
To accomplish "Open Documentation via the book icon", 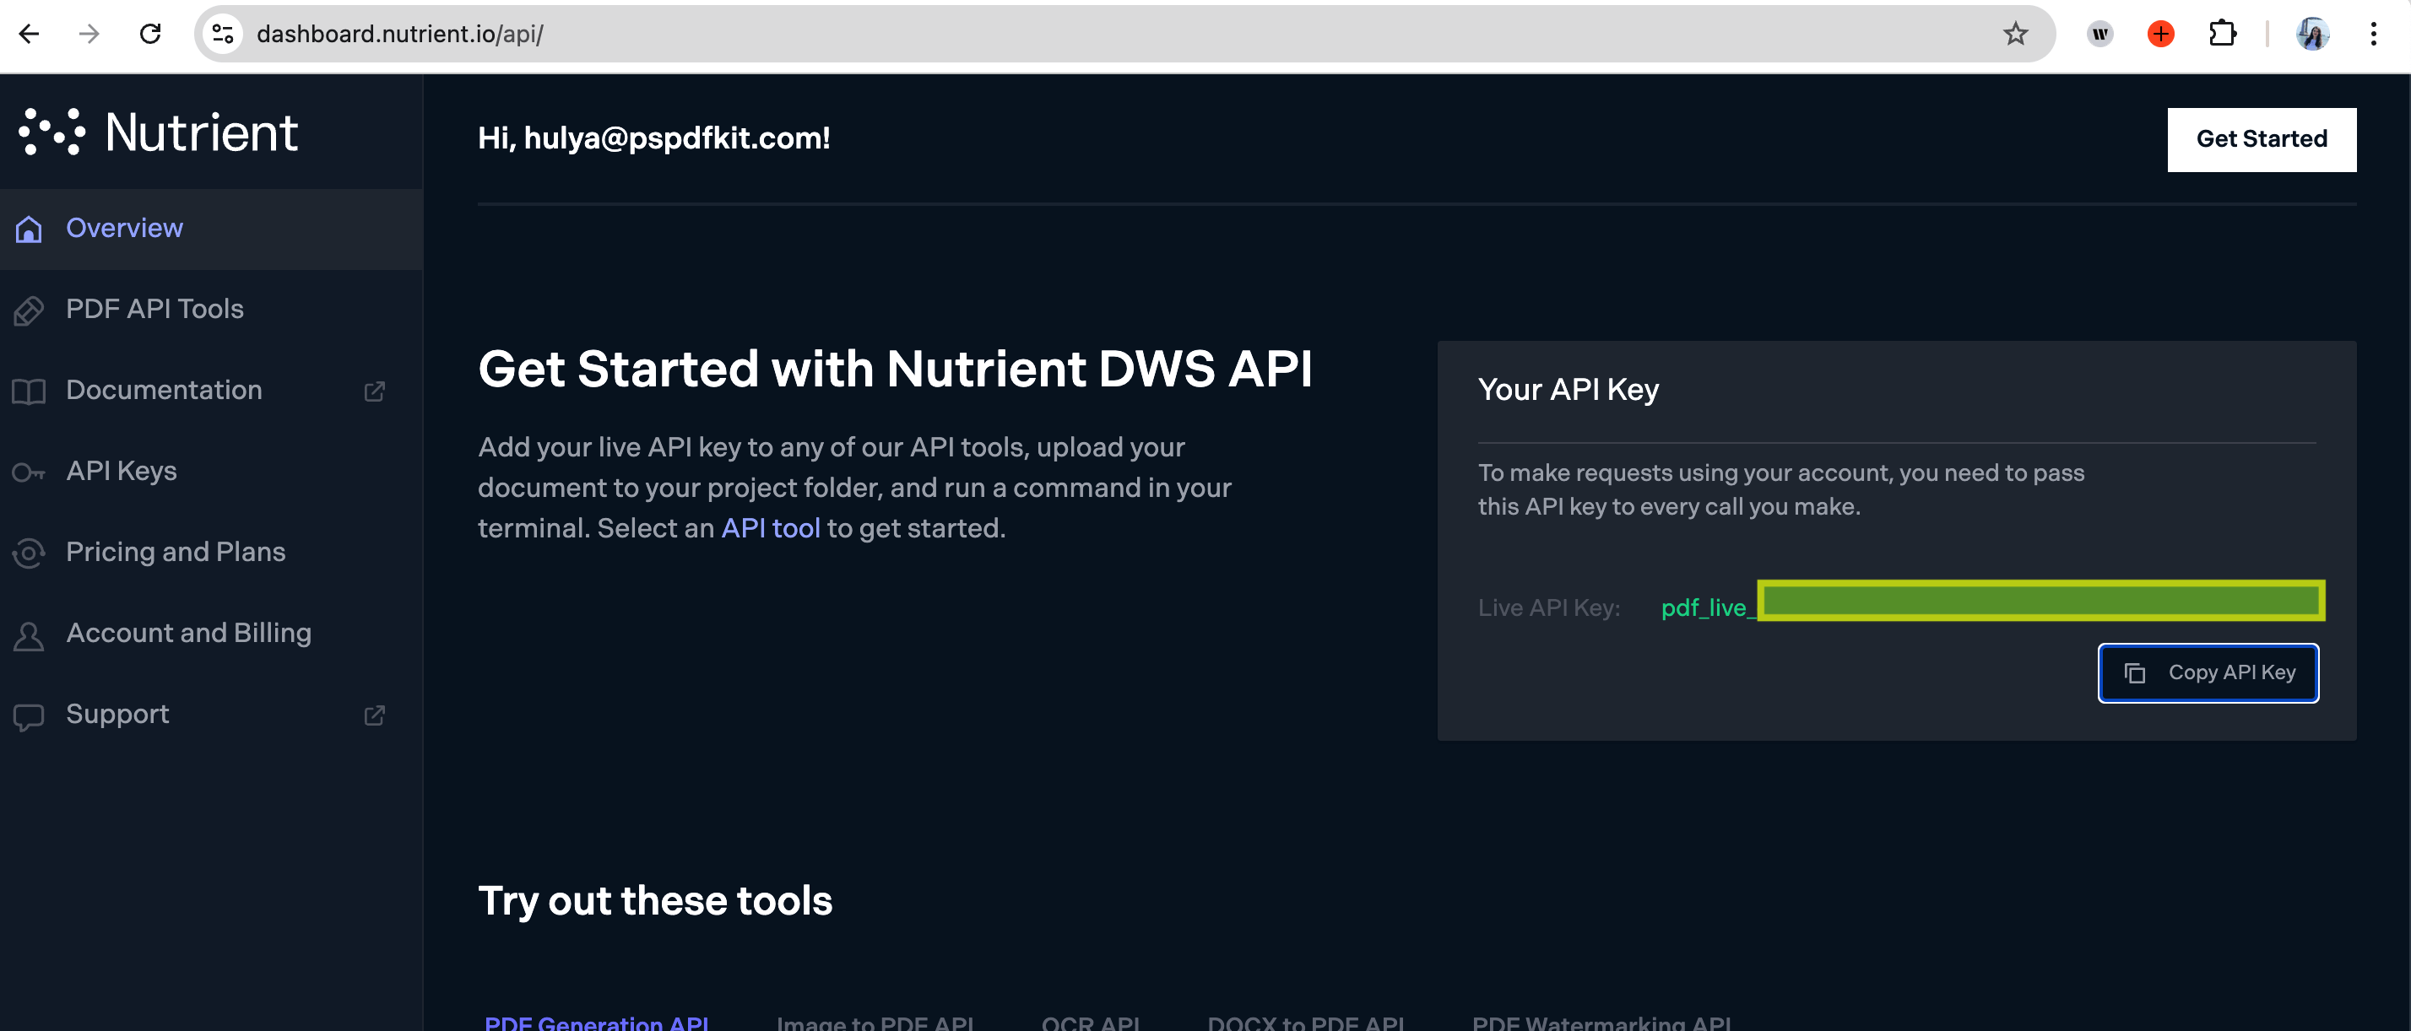I will tap(29, 390).
